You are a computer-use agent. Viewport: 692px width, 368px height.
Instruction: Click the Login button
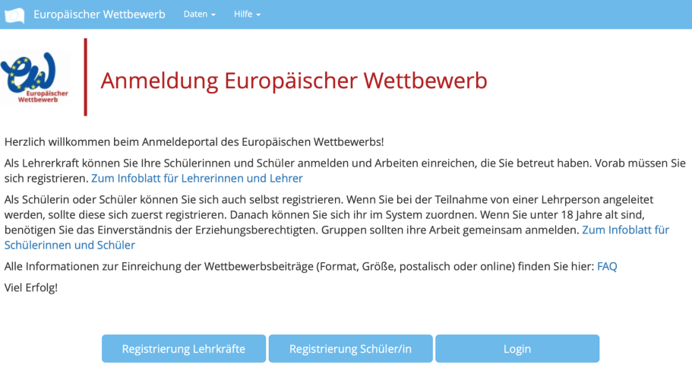[517, 349]
